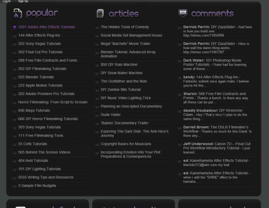Click the comments section heading
269x208 pixels.
coord(213,13)
